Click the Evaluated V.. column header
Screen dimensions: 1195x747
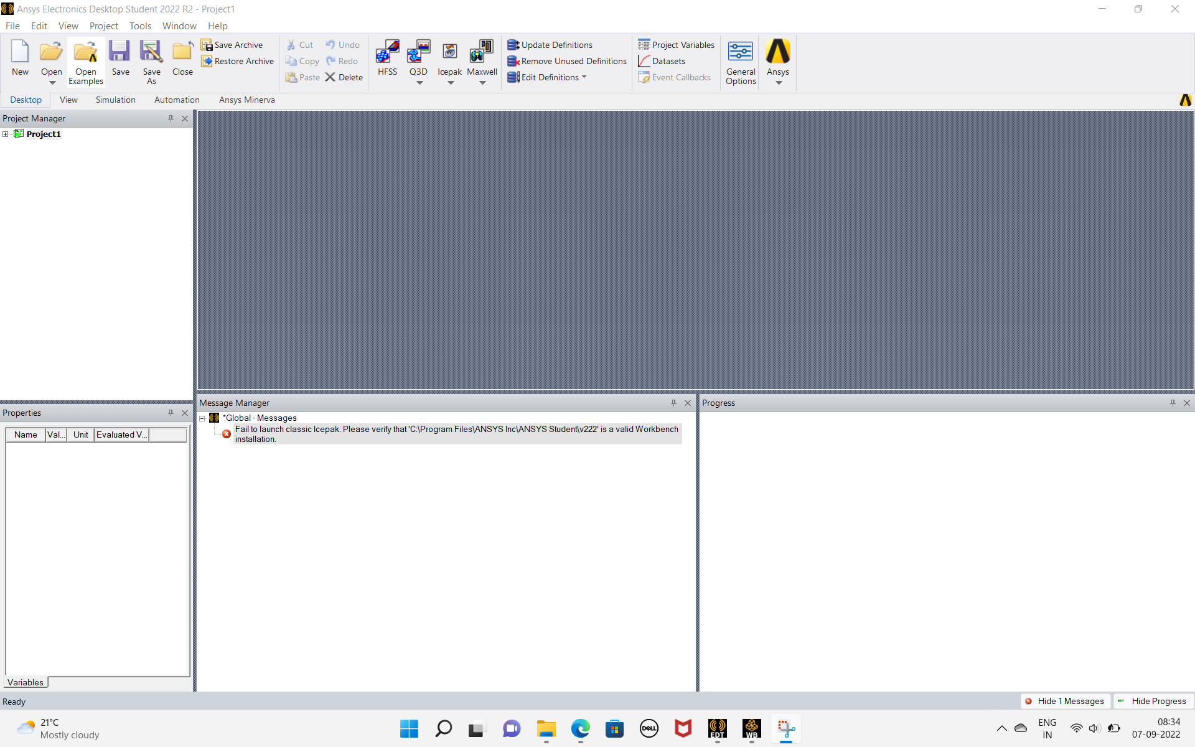pos(121,435)
